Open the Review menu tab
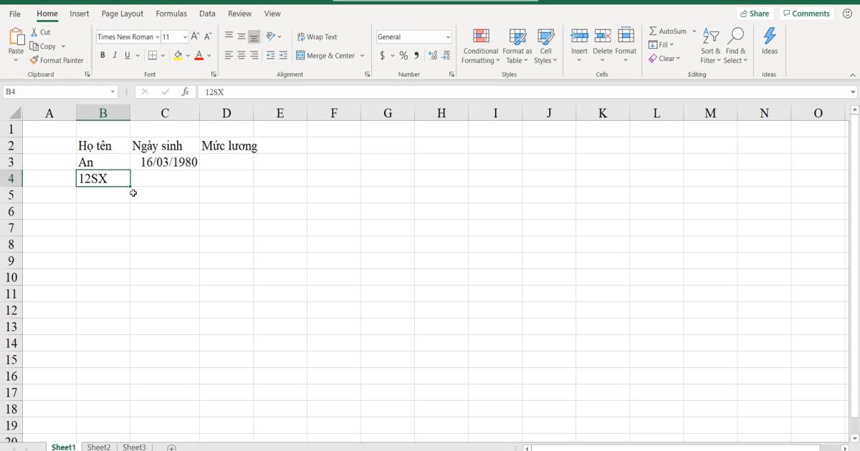Image resolution: width=860 pixels, height=451 pixels. (x=239, y=13)
